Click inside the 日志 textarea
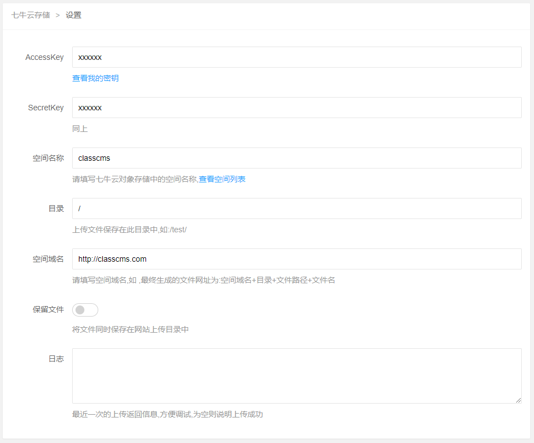The width and height of the screenshot is (534, 443). [296, 376]
